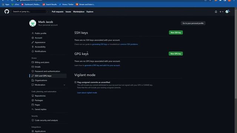Screen dimensions: 237x133
Task: Open the Apps bookmarks bar shortcut
Action: tap(6, 4)
